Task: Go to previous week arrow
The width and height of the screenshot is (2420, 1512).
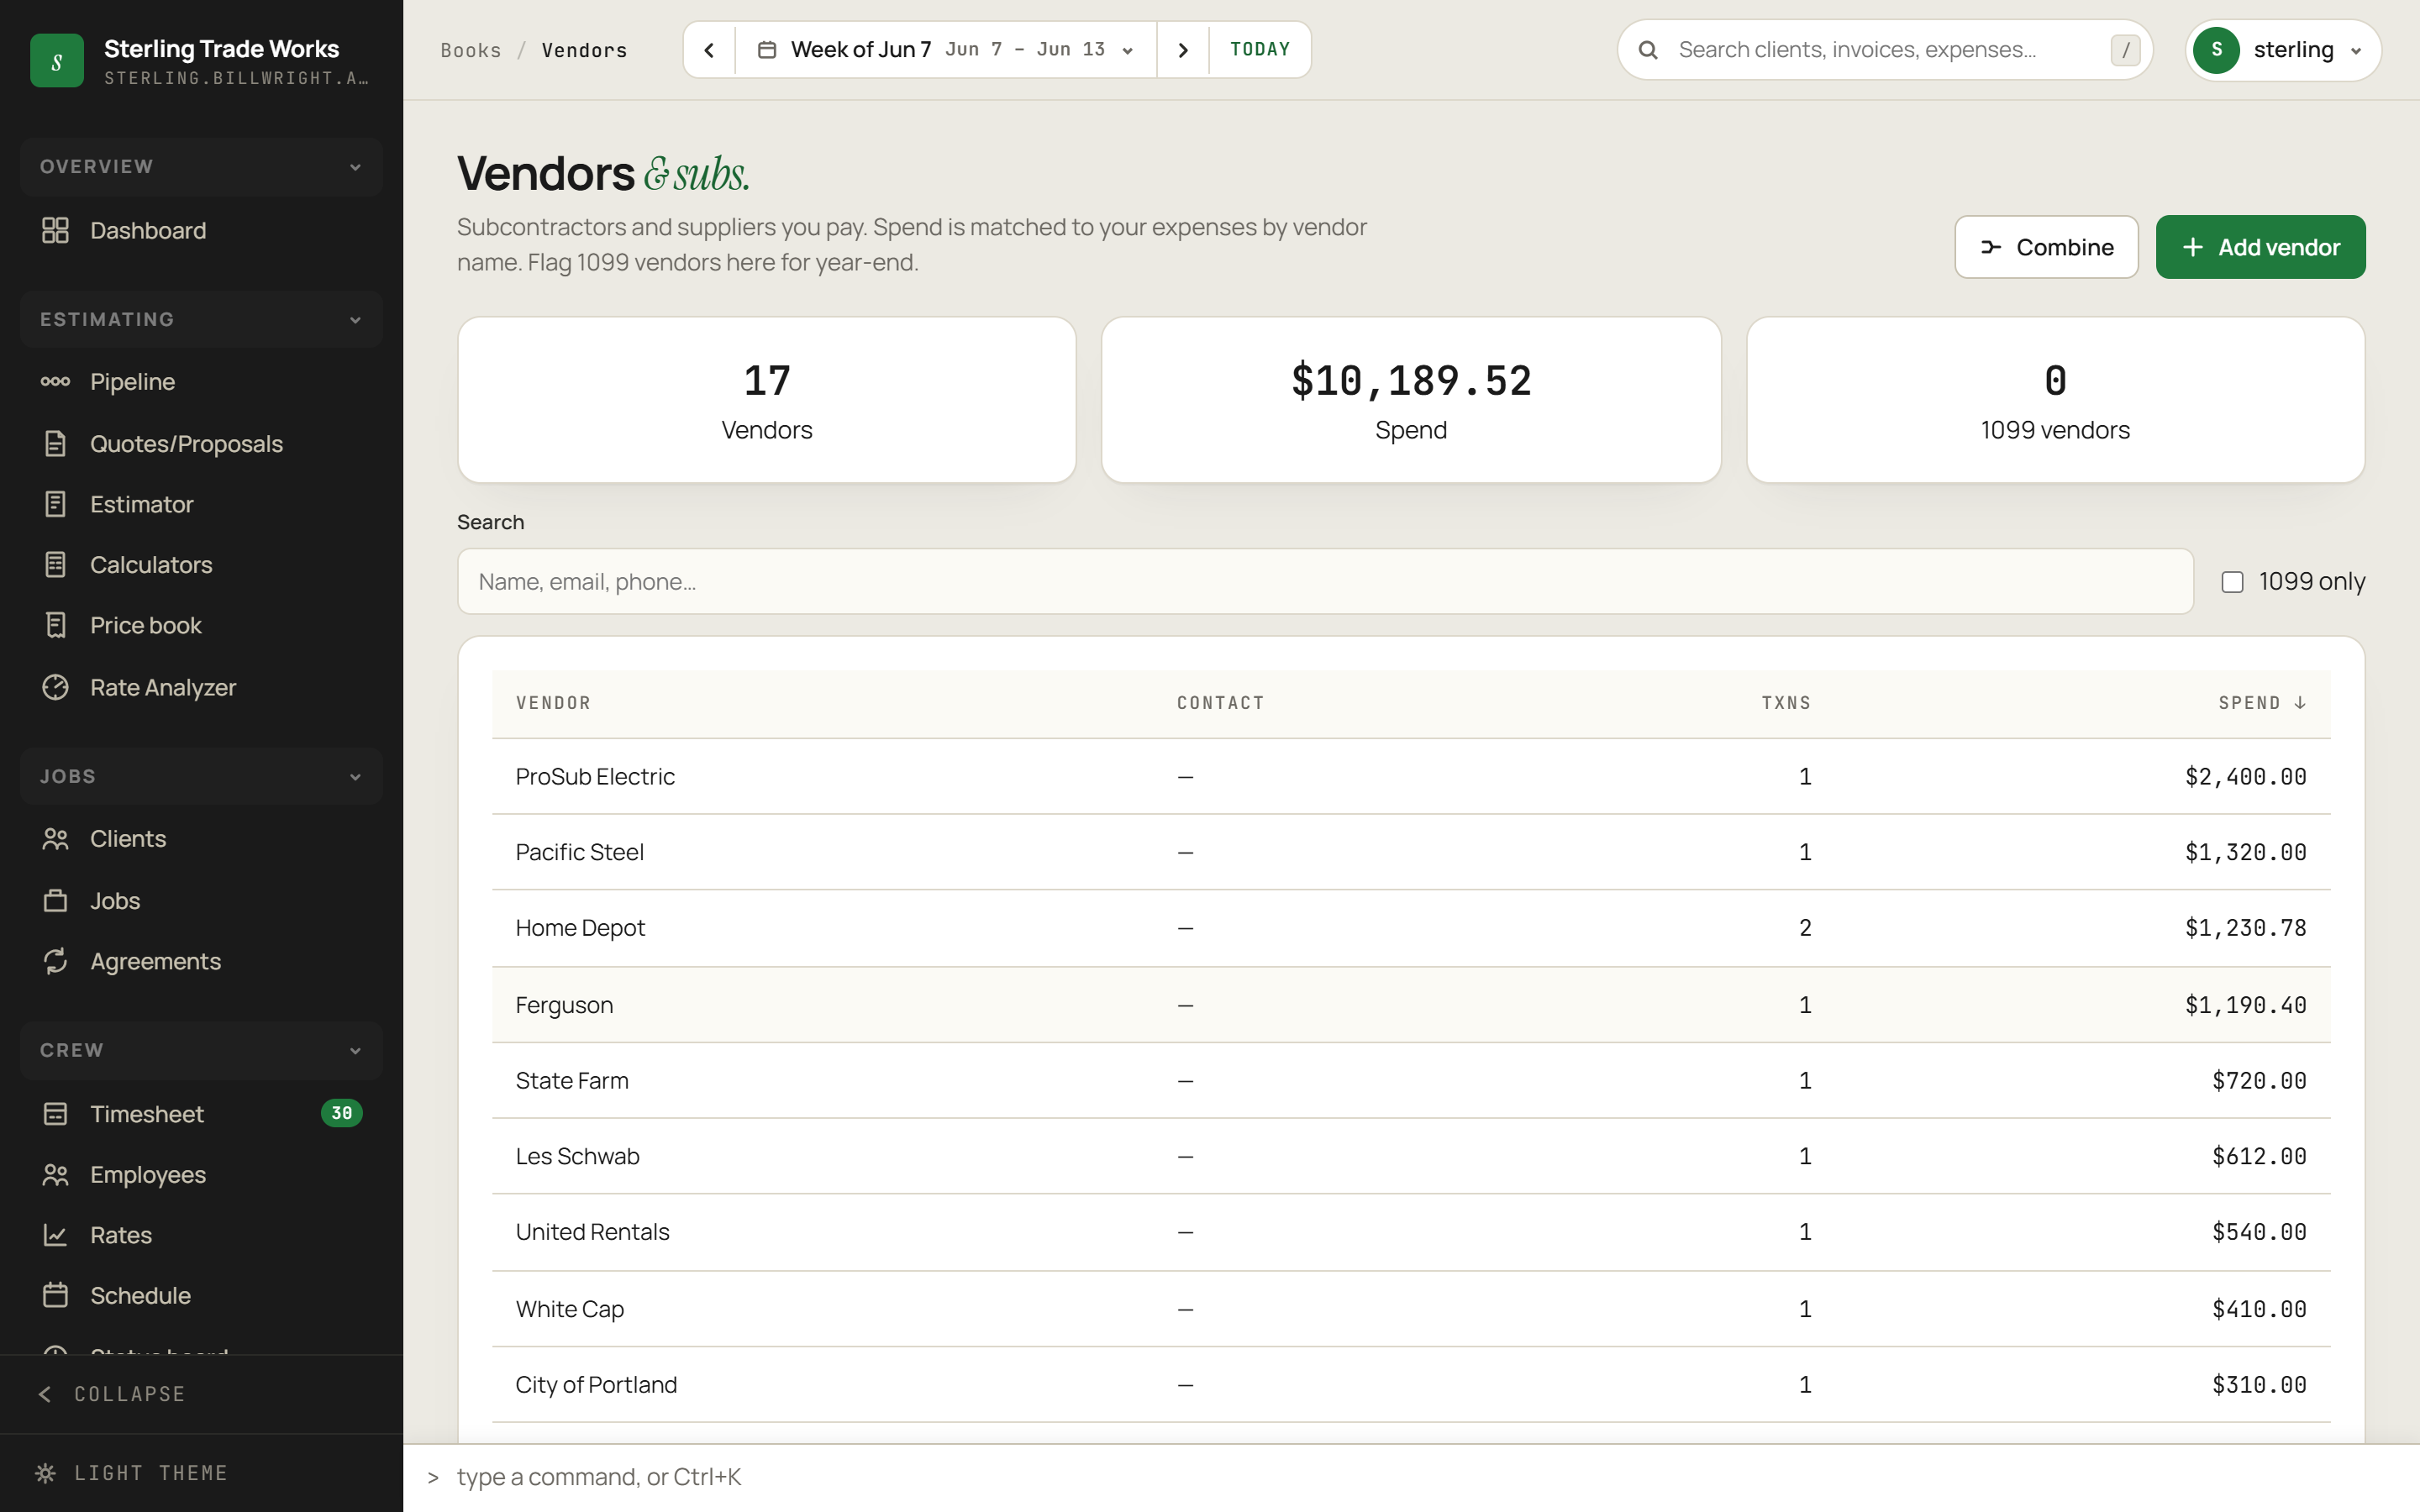Action: (709, 49)
